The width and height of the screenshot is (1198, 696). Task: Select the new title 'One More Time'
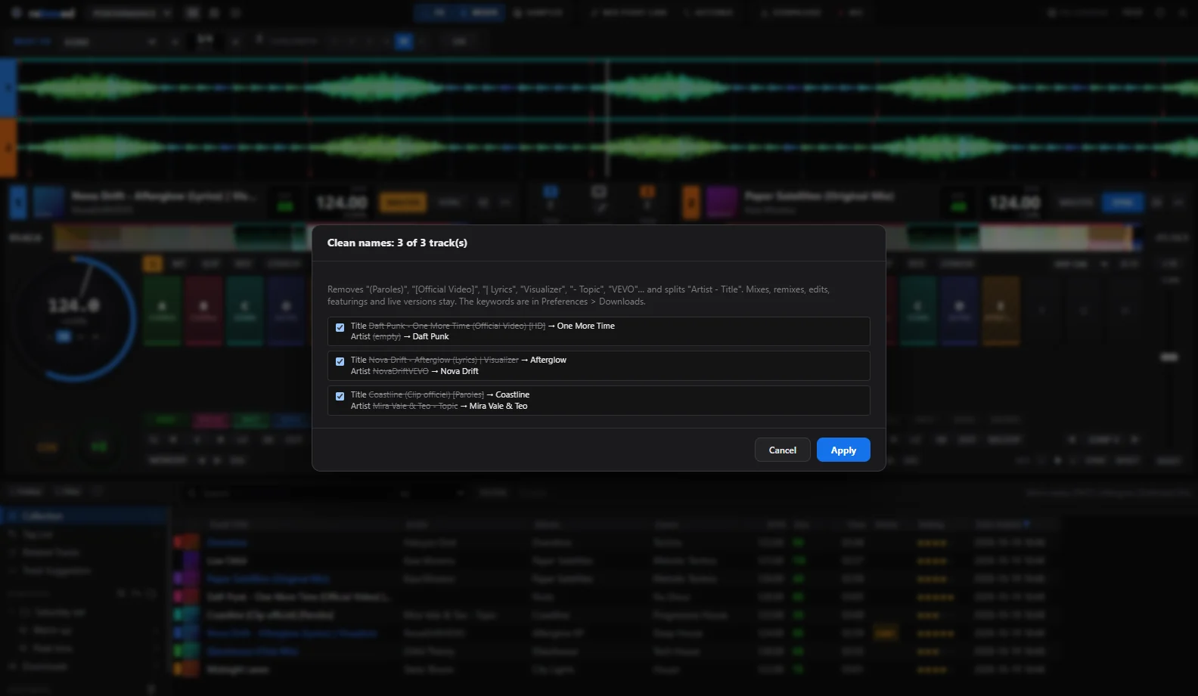pos(585,326)
